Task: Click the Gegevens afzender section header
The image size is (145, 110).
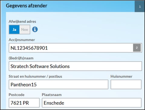Action: click(27, 6)
